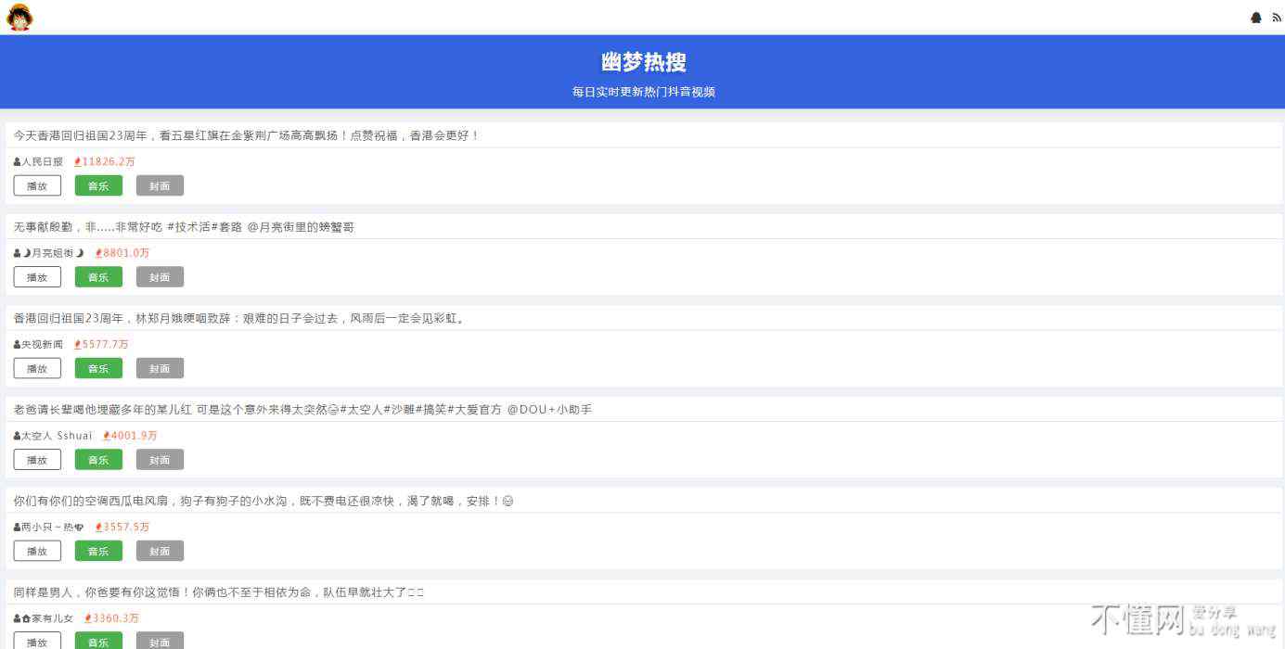Click the user icon beside 央视新闻
Viewport: 1285px width, 649px height.
(18, 345)
